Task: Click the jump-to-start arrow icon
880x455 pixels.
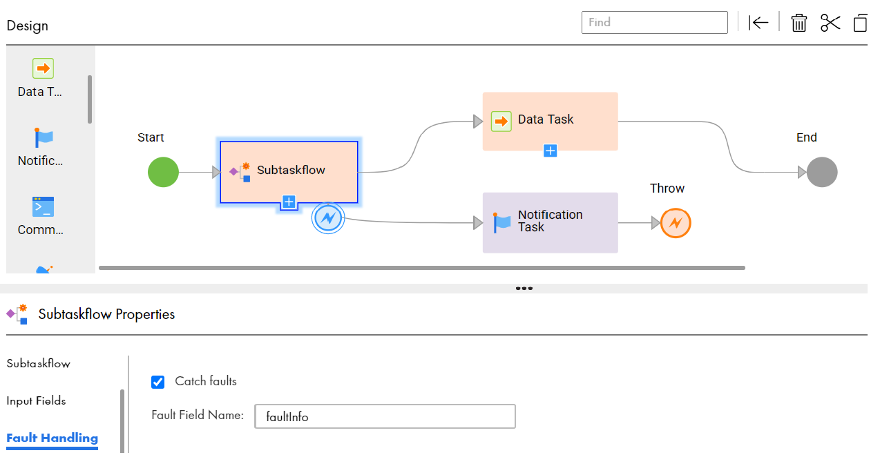Action: (x=758, y=23)
